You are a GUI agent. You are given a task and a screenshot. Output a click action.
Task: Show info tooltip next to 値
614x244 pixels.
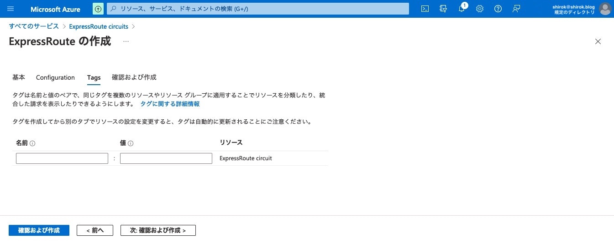click(x=131, y=143)
